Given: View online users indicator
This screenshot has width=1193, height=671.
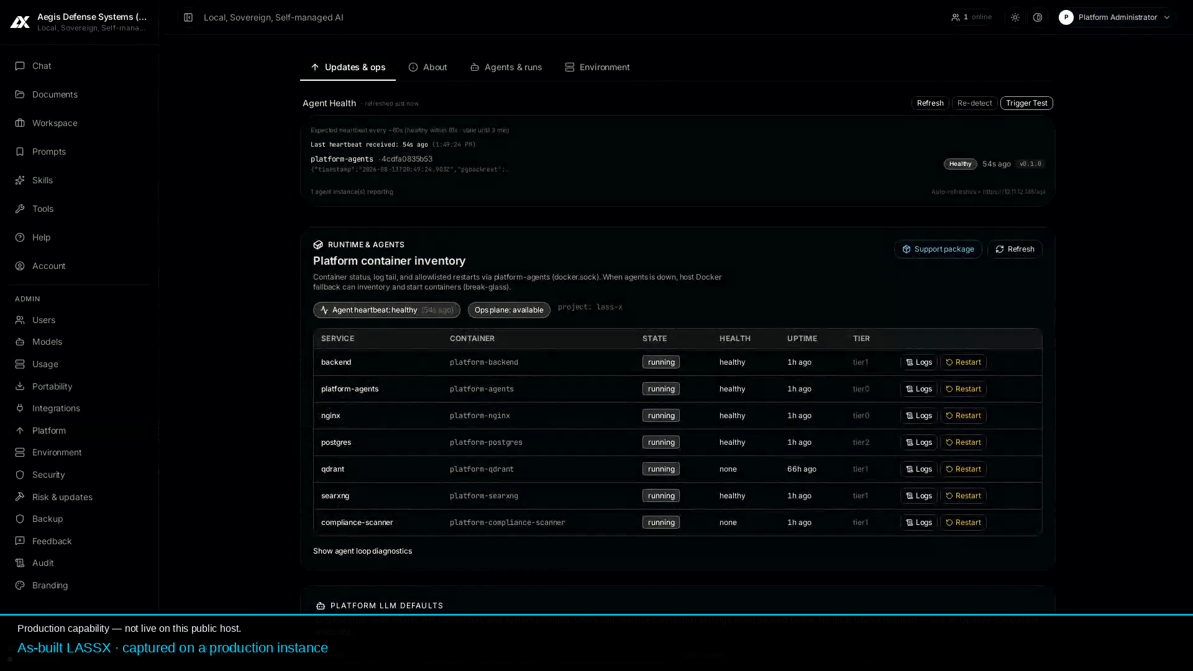Looking at the screenshot, I should [x=971, y=17].
